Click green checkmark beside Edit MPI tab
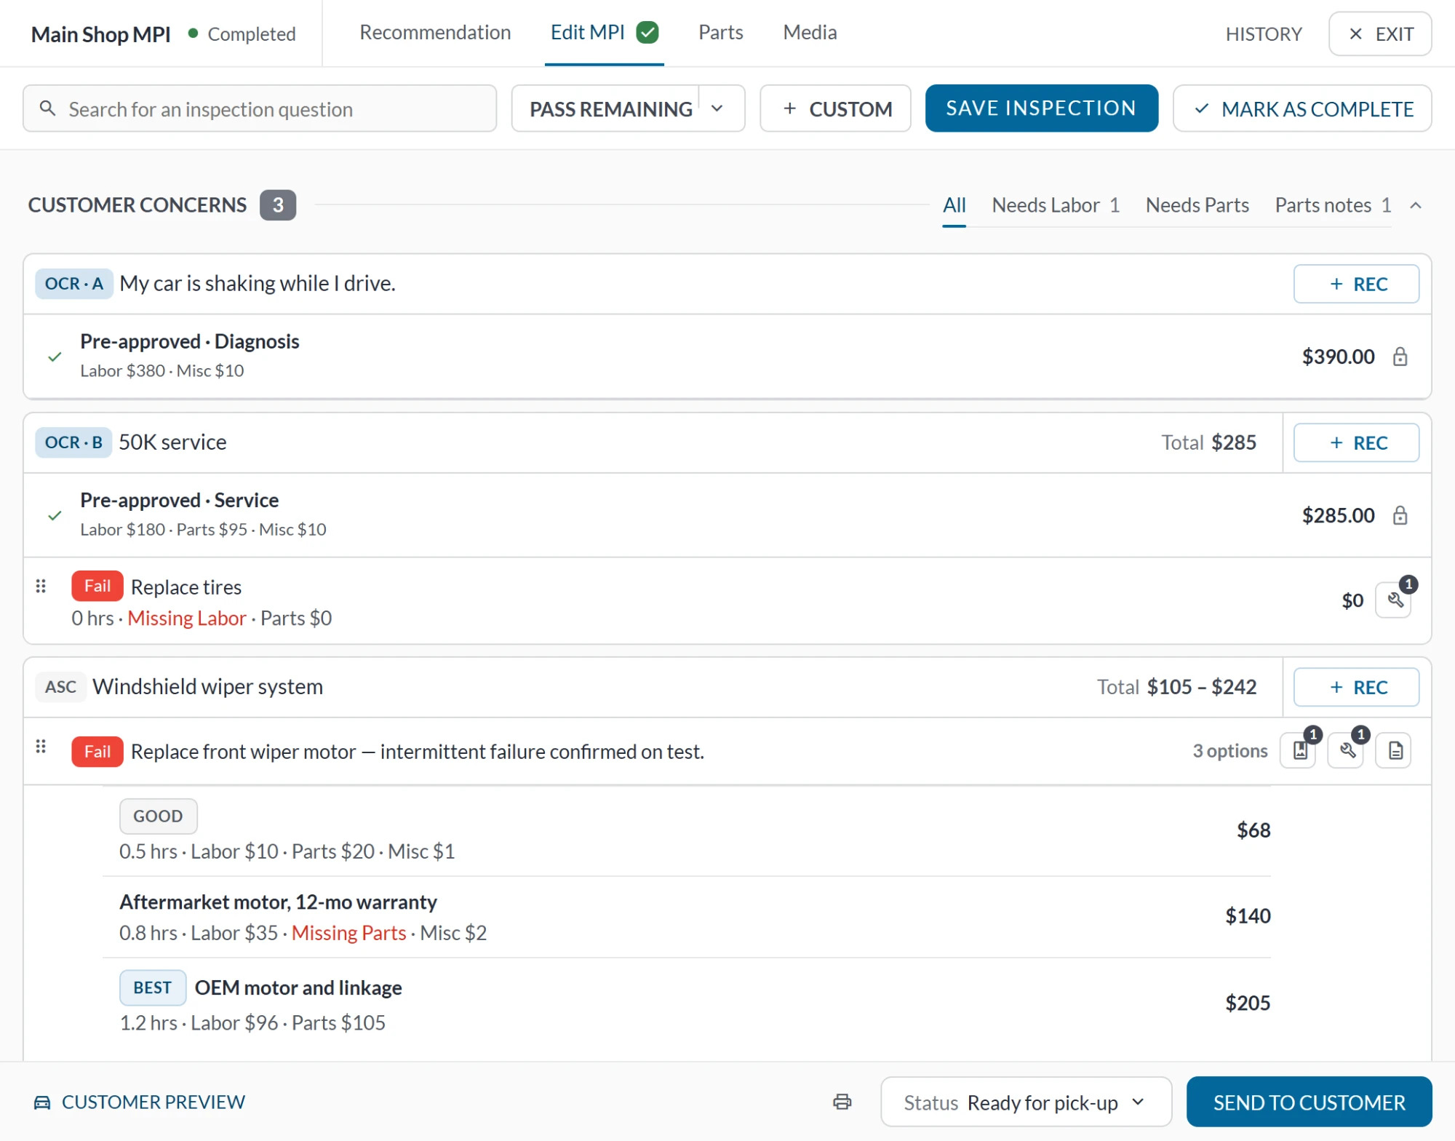The image size is (1455, 1141). coord(647,32)
